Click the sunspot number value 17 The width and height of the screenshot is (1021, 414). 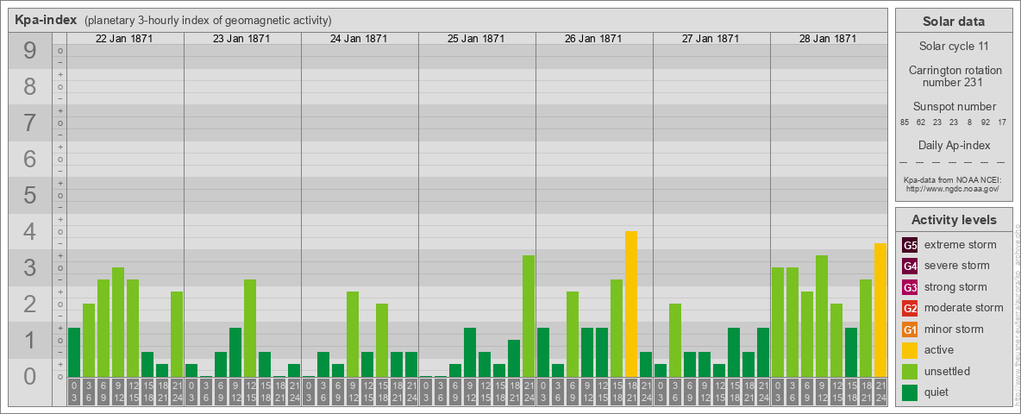coord(1002,122)
